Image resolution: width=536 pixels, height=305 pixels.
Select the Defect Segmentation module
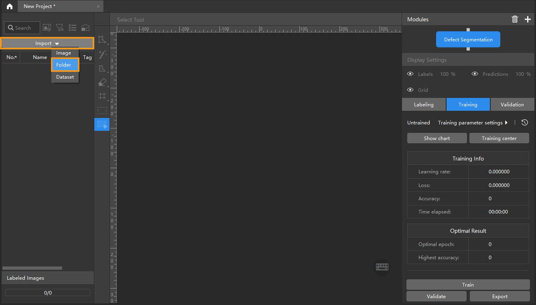[468, 39]
